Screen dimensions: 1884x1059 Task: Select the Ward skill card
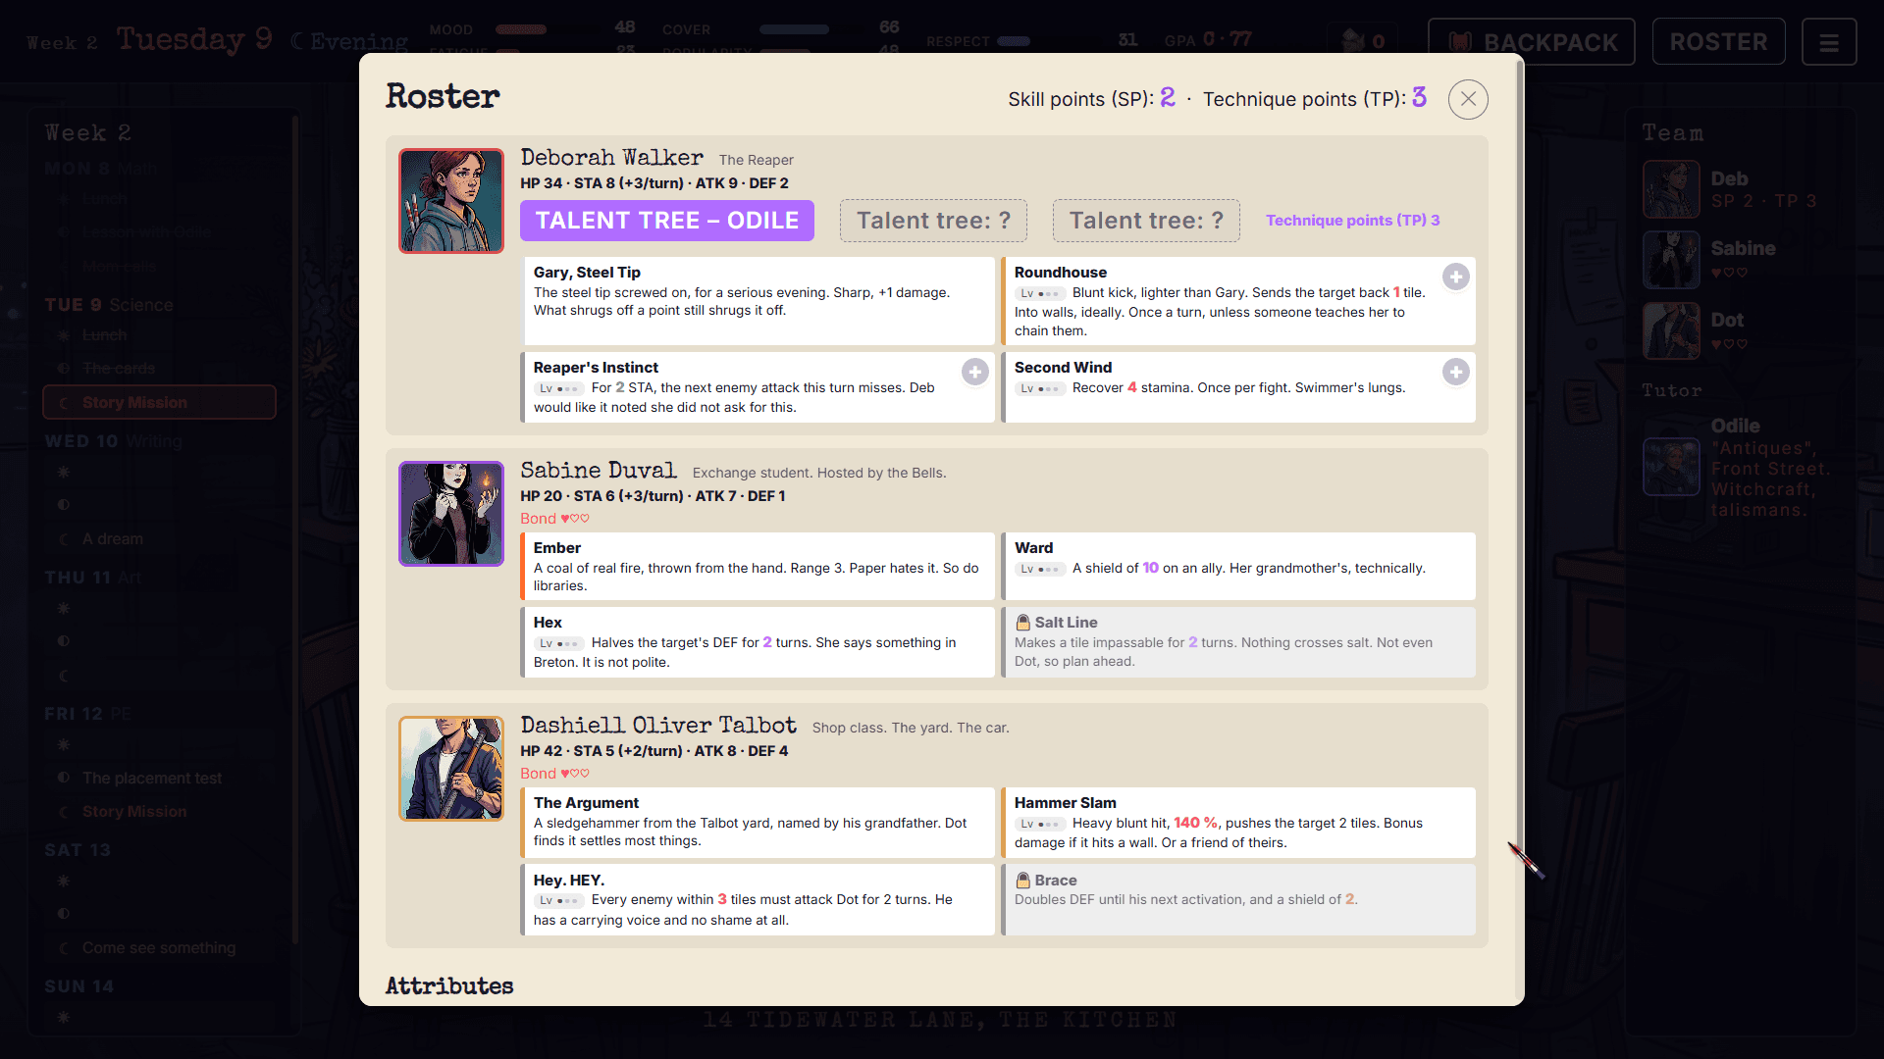pyautogui.click(x=1238, y=567)
